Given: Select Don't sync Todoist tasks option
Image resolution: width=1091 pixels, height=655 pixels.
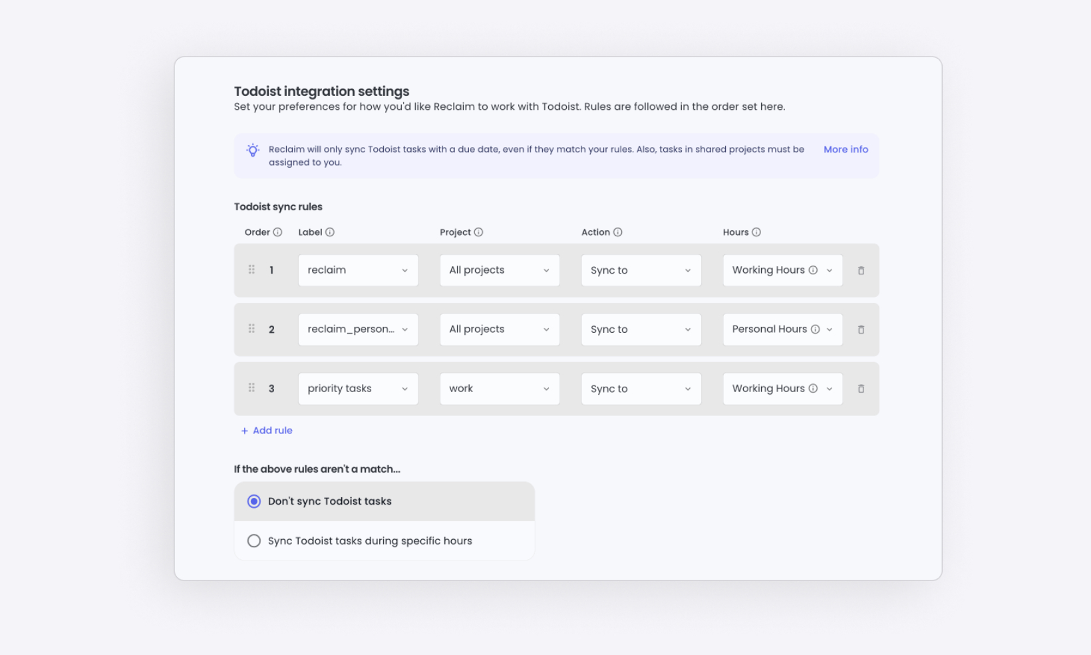Looking at the screenshot, I should pos(385,501).
